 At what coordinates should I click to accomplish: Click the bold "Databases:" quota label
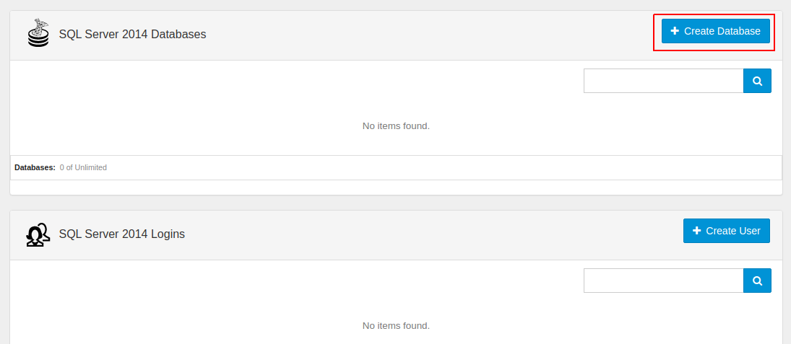(x=35, y=168)
